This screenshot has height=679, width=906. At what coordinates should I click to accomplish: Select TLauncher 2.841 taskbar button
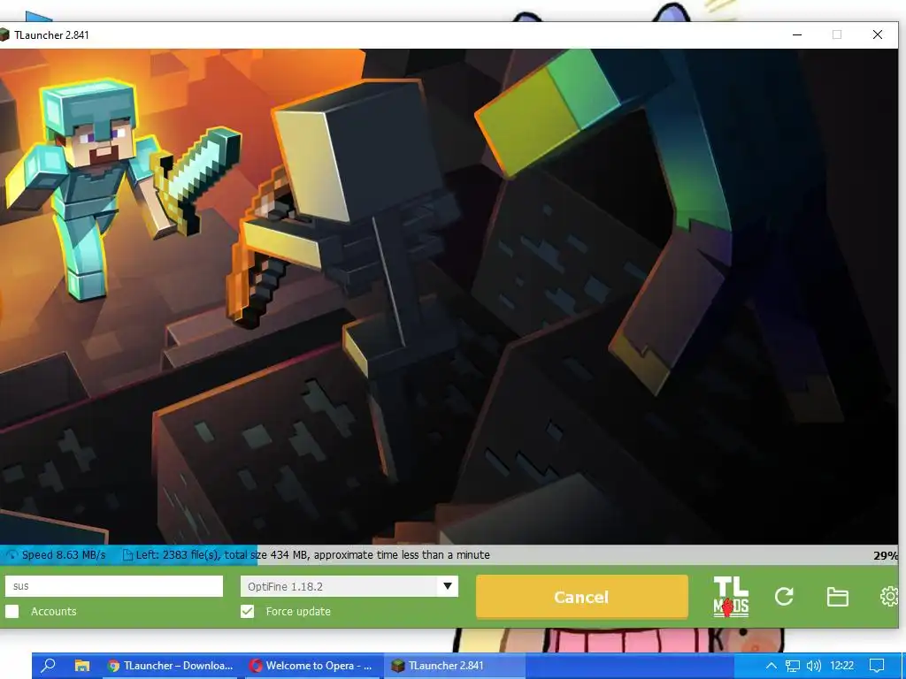click(455, 666)
